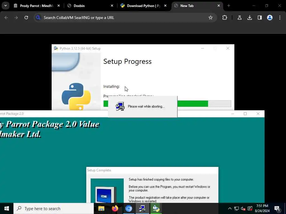Open the muted volume tray icon
This screenshot has height=214, width=286.
point(243,208)
